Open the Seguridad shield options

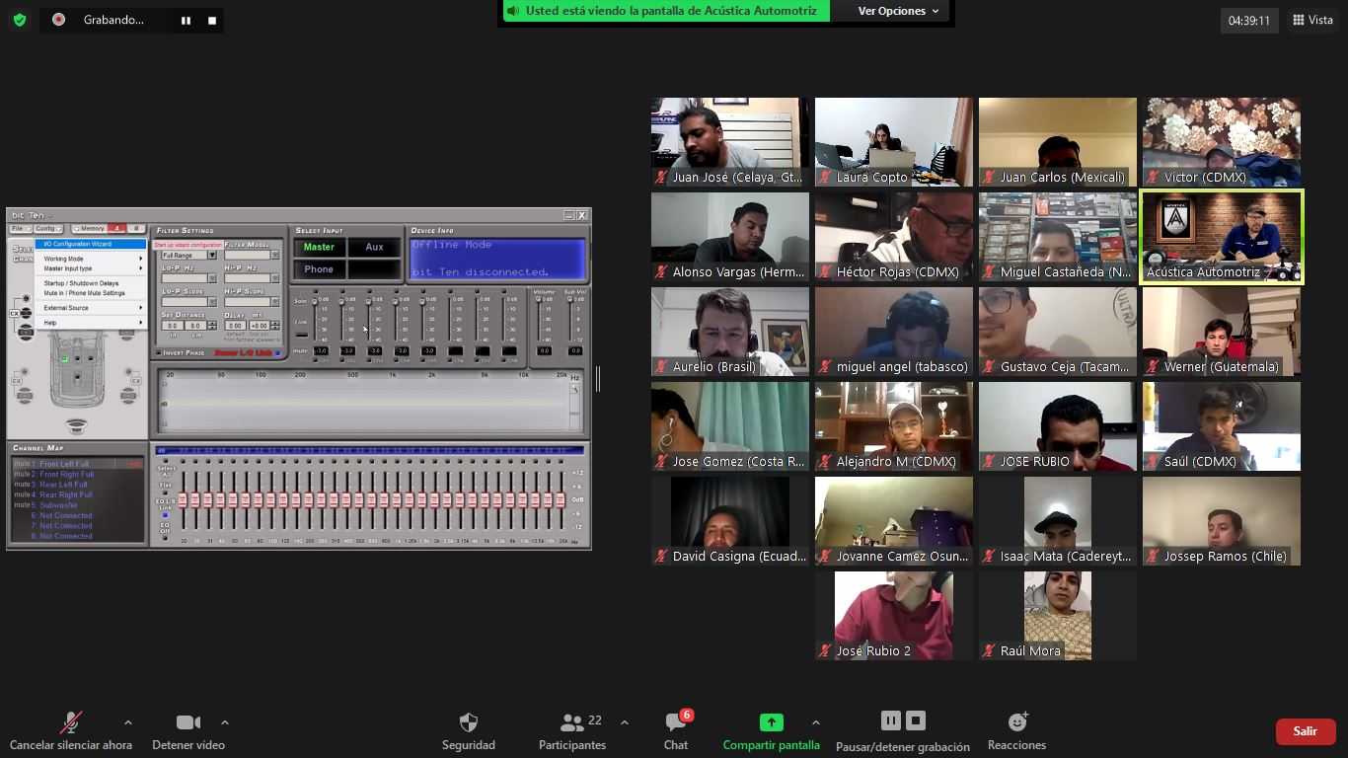point(469,730)
